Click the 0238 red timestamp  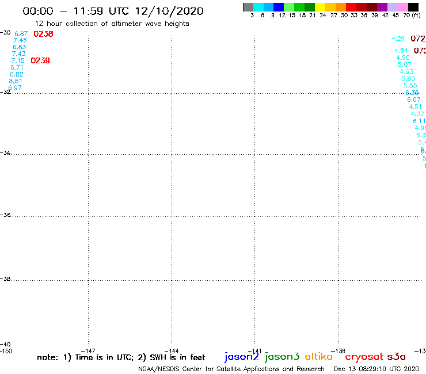click(44, 34)
